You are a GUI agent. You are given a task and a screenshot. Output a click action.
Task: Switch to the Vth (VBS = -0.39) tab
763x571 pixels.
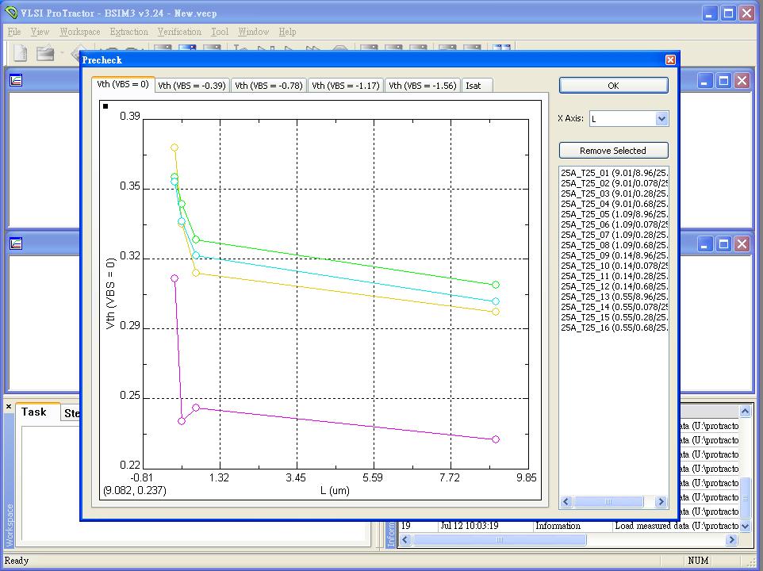[x=191, y=86]
